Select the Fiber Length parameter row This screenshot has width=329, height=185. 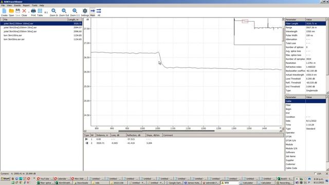(x=305, y=24)
